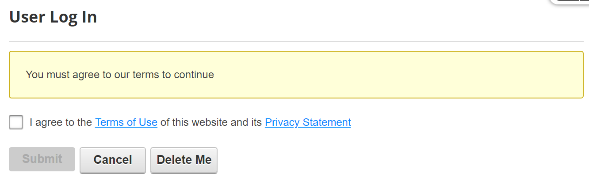Click the User Log In heading
The image size is (589, 189).
click(x=53, y=17)
